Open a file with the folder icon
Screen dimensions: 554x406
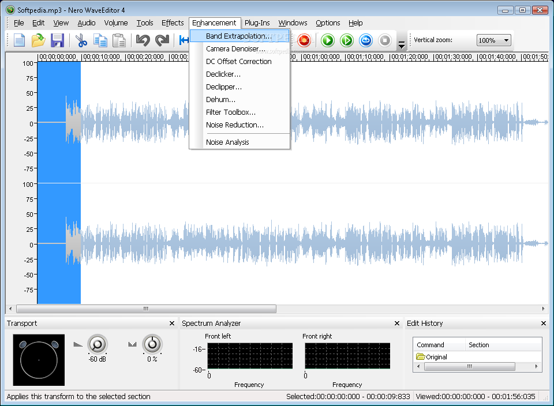[38, 40]
